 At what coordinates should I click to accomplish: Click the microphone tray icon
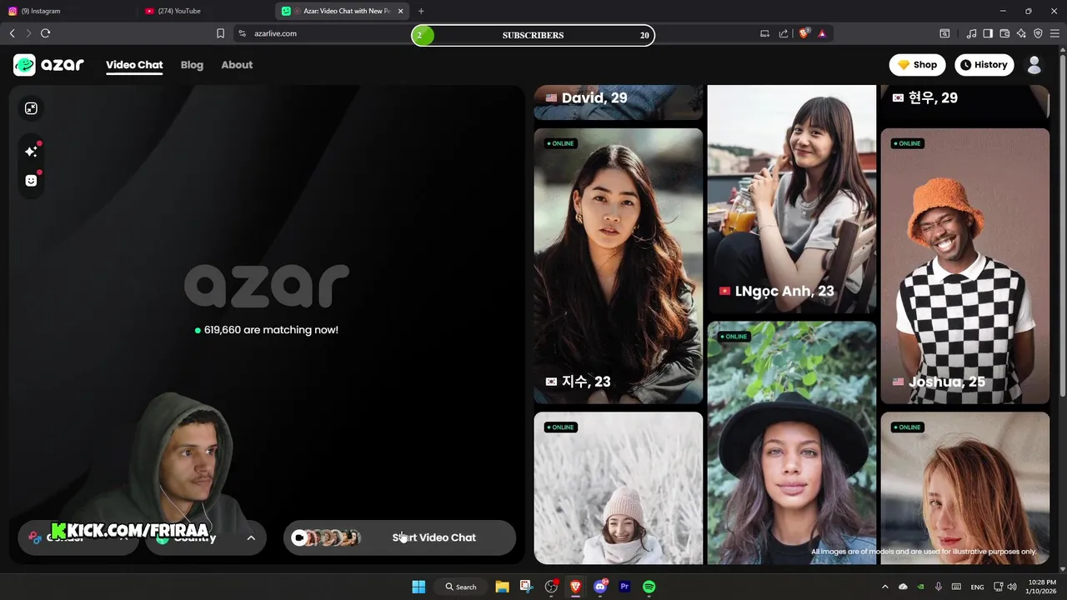[x=939, y=587]
